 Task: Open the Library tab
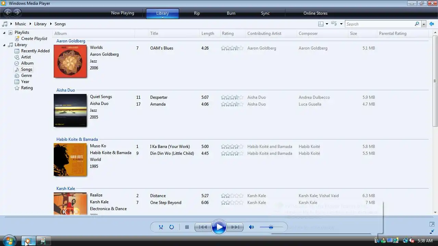163,13
